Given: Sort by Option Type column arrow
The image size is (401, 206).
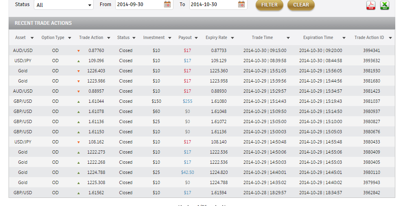Looking at the screenshot, I should click(69, 38).
